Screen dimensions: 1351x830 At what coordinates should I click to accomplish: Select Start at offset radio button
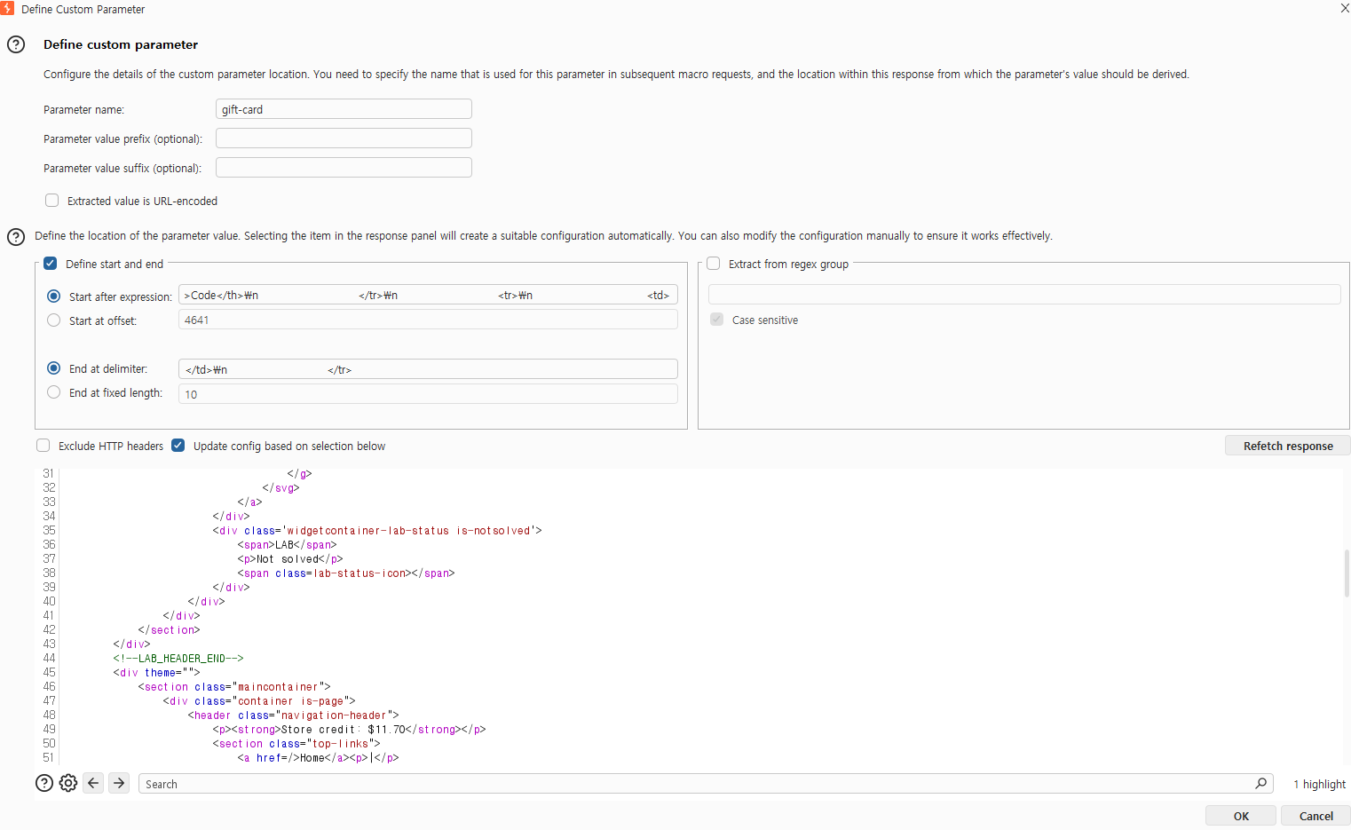click(x=54, y=320)
